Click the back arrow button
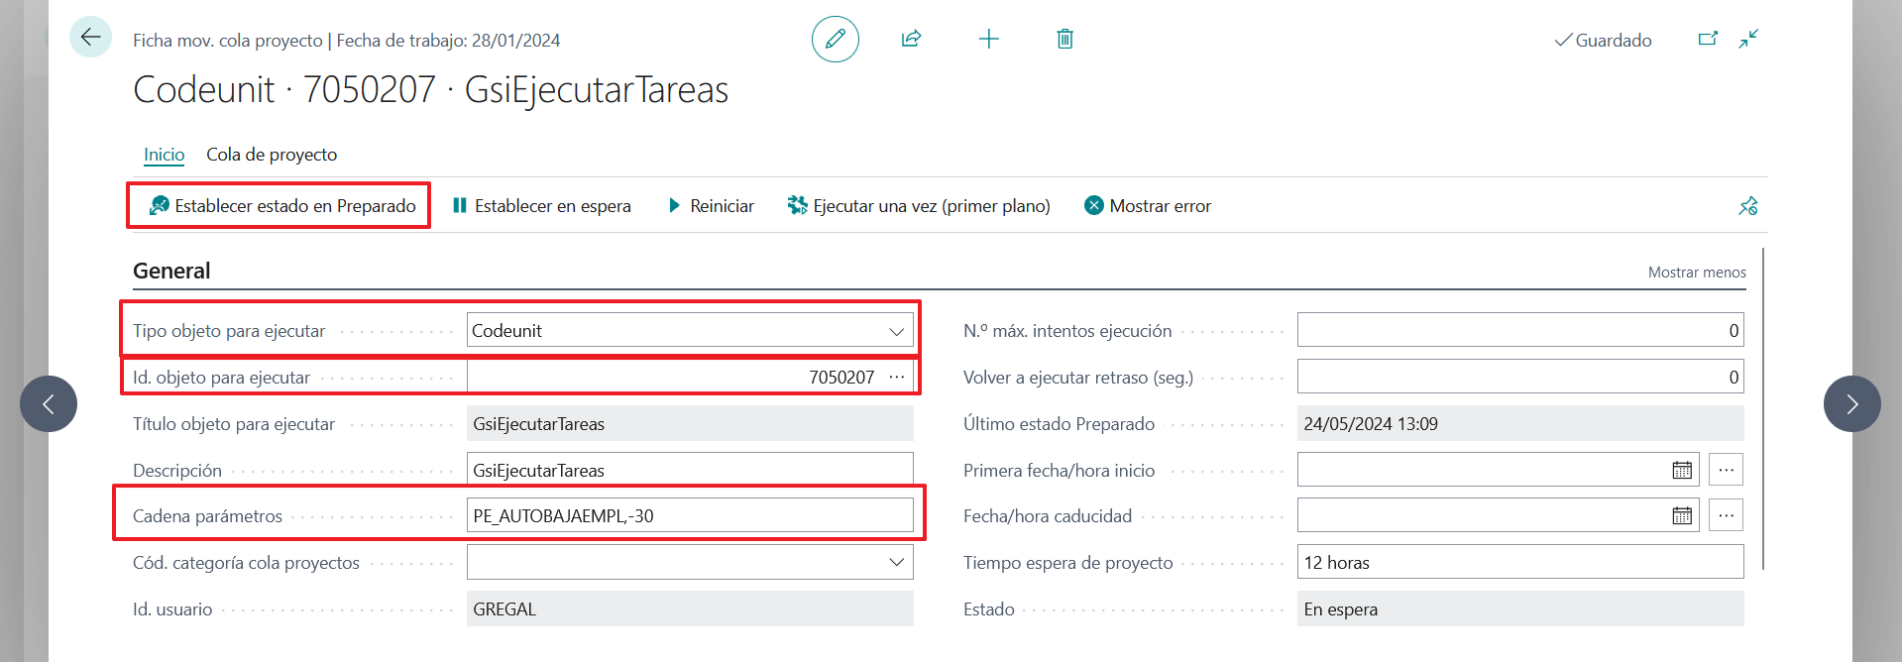This screenshot has height=662, width=1902. (90, 38)
